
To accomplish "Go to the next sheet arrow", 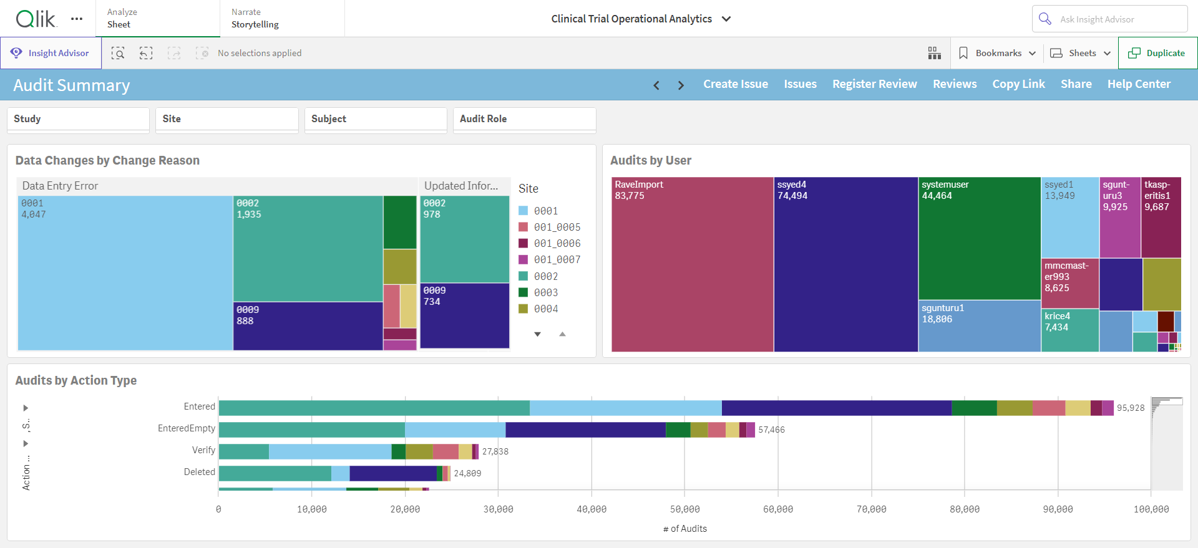I will click(x=681, y=85).
